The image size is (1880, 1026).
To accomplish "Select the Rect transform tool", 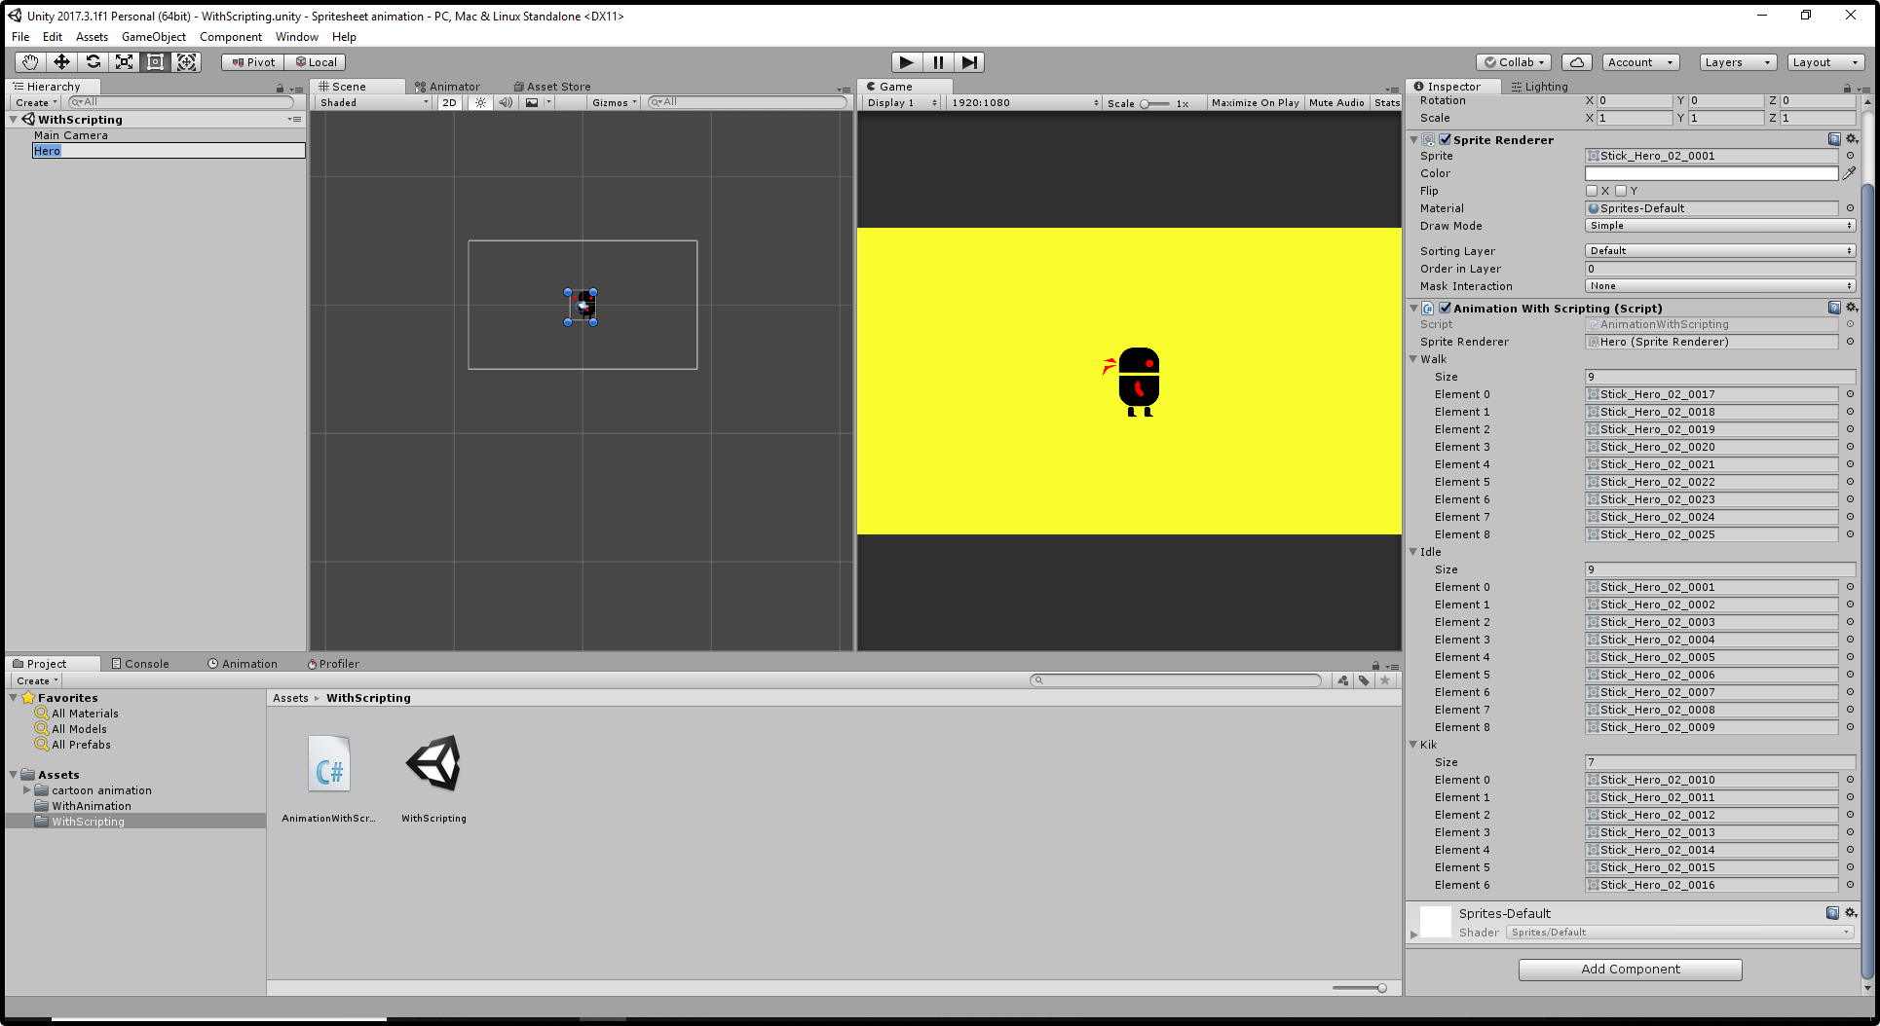I will click(156, 61).
